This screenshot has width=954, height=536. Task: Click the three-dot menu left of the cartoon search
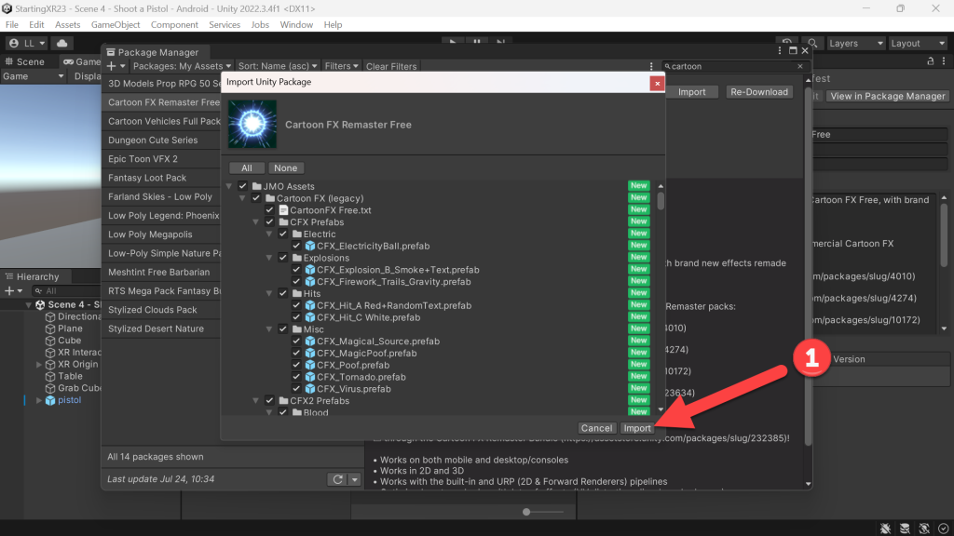(x=651, y=66)
